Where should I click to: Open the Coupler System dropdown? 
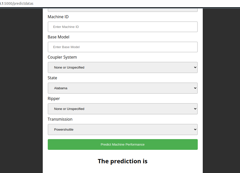point(122,68)
